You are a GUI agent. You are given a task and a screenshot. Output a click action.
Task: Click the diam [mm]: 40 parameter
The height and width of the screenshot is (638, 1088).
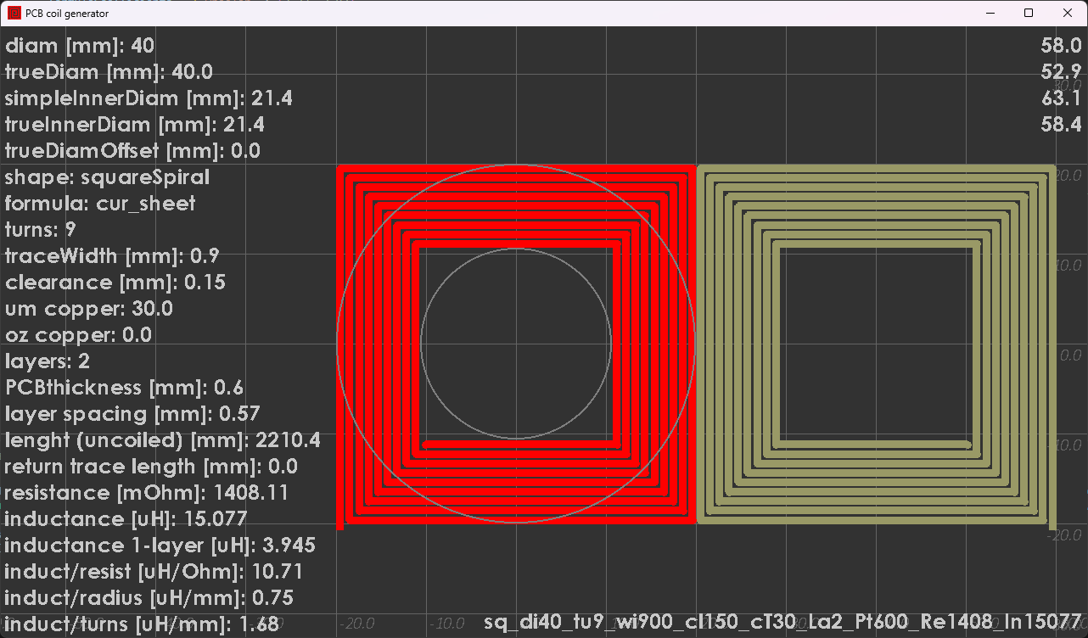(x=80, y=46)
